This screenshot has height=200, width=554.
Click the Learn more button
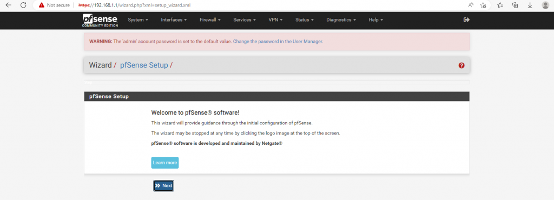tap(165, 163)
